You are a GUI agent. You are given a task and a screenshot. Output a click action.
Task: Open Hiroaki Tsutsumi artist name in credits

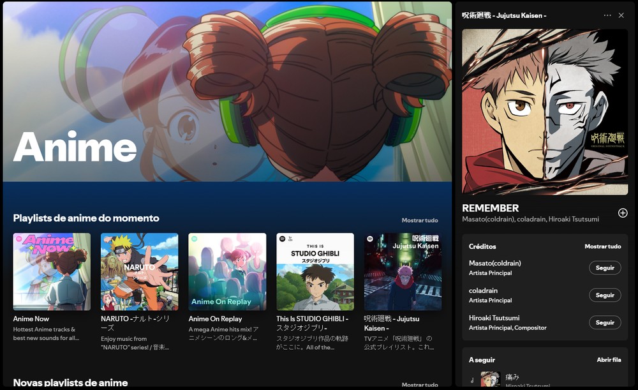[x=494, y=318]
